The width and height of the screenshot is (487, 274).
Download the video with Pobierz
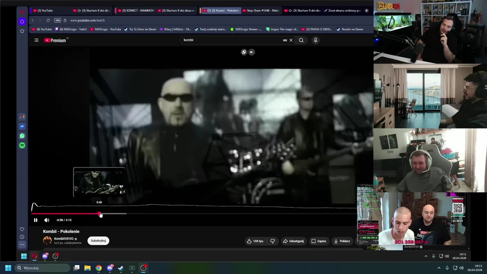point(342,241)
